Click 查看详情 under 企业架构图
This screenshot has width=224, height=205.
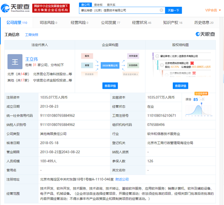pyautogui.click(x=110, y=86)
